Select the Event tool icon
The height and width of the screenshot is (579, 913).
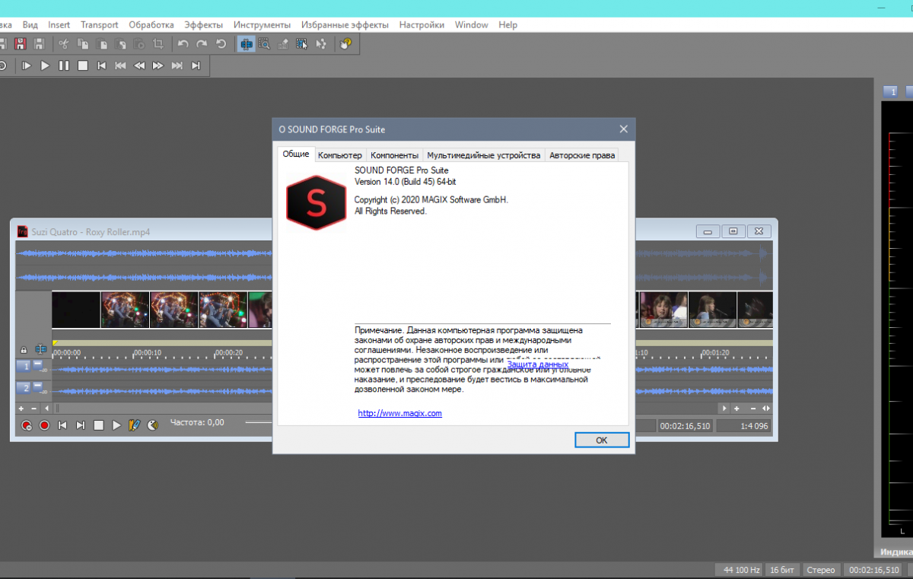[x=302, y=44]
